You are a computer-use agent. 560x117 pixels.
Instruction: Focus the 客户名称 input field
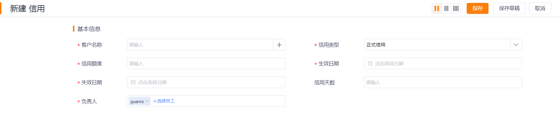tap(200, 45)
